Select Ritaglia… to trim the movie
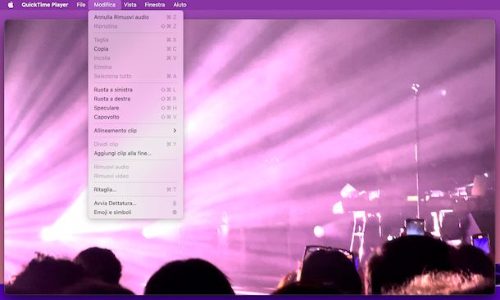 (135, 190)
